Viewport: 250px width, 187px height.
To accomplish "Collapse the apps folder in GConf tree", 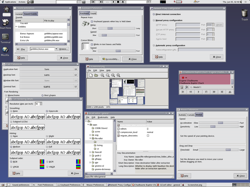I will [x=88, y=125].
